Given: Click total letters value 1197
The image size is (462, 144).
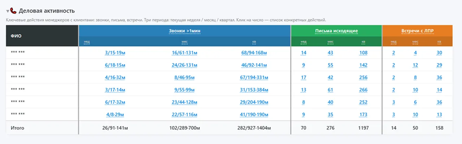Looking at the screenshot, I should tap(363, 128).
